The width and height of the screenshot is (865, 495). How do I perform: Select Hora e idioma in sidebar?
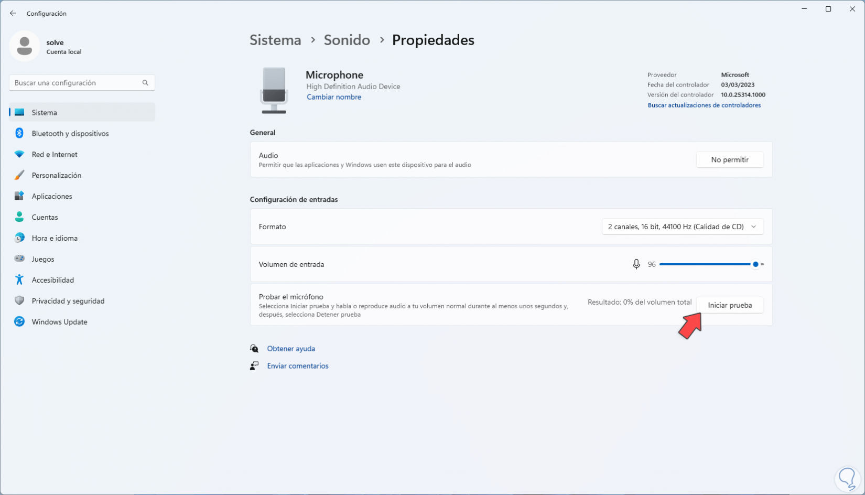coord(55,238)
